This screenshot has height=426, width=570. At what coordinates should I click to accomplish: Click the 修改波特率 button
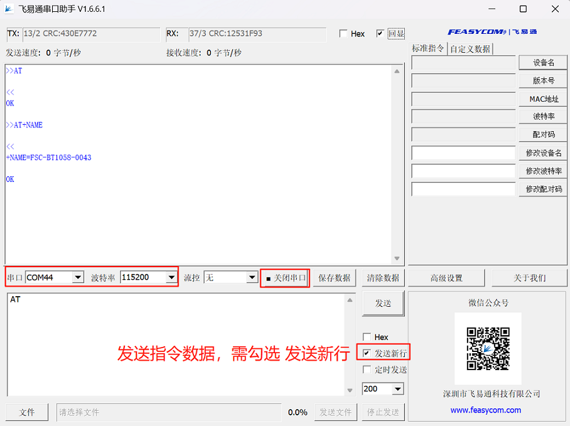pyautogui.click(x=543, y=171)
